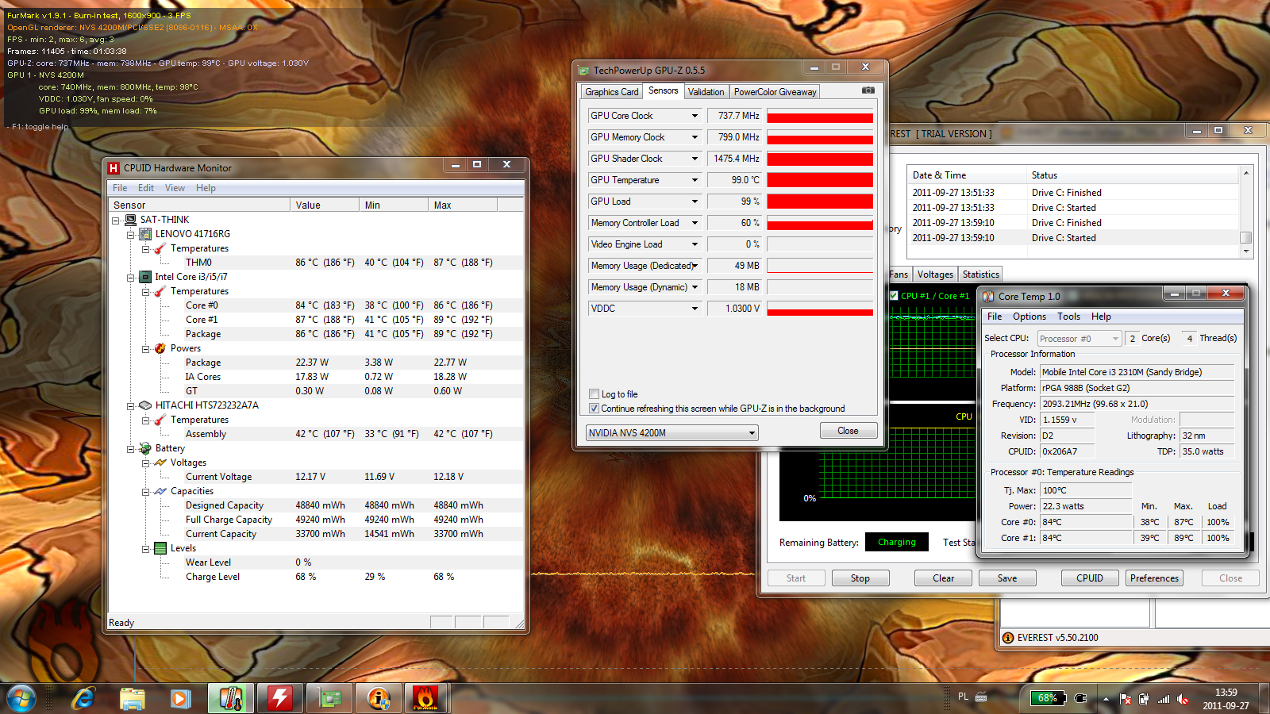The height and width of the screenshot is (714, 1270).
Task: Open HWMonitor View menu
Action: [175, 188]
